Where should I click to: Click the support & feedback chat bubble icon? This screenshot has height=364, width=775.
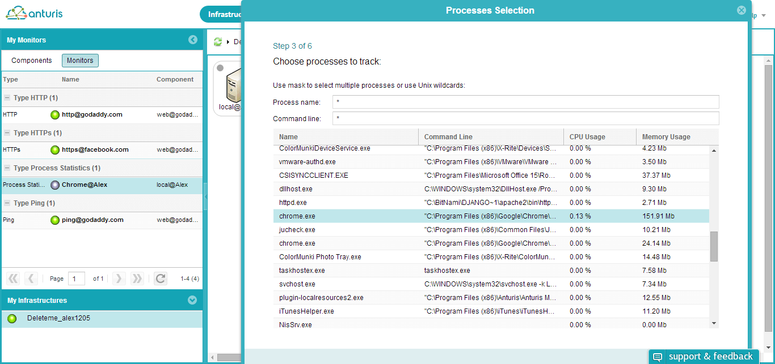click(x=658, y=357)
